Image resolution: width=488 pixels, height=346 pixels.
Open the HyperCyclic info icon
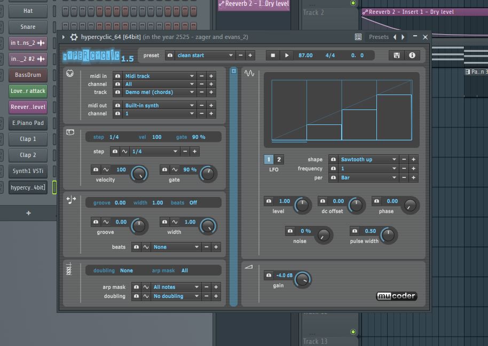[x=412, y=56]
